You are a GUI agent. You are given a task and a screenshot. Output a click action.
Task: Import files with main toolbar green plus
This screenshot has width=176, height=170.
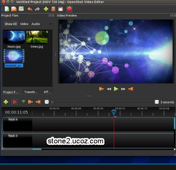[x=46, y=9]
